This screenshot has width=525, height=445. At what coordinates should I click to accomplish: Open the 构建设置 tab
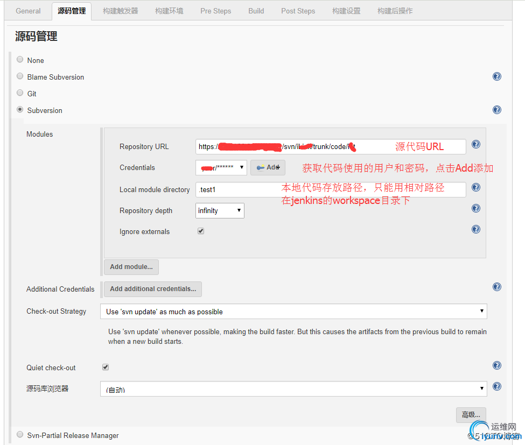[x=346, y=11]
